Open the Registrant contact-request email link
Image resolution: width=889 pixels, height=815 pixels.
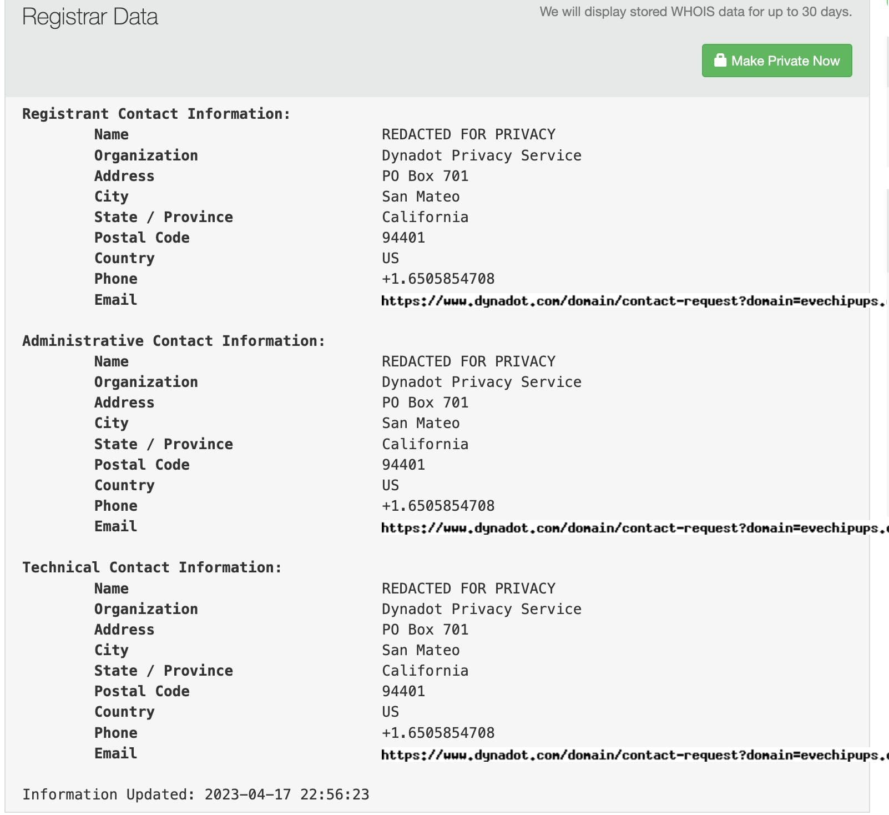[x=633, y=301]
